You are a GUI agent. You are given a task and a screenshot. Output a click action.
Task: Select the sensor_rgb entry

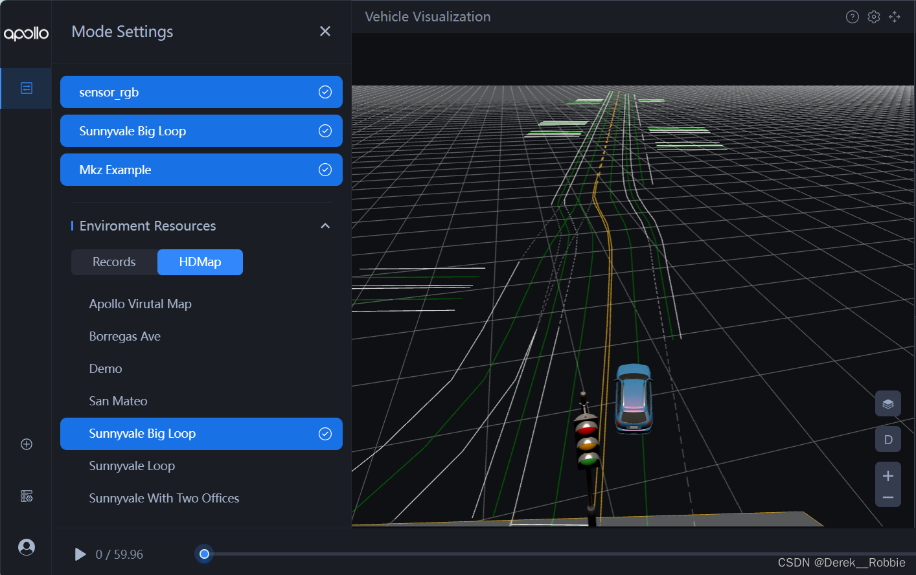tap(201, 92)
